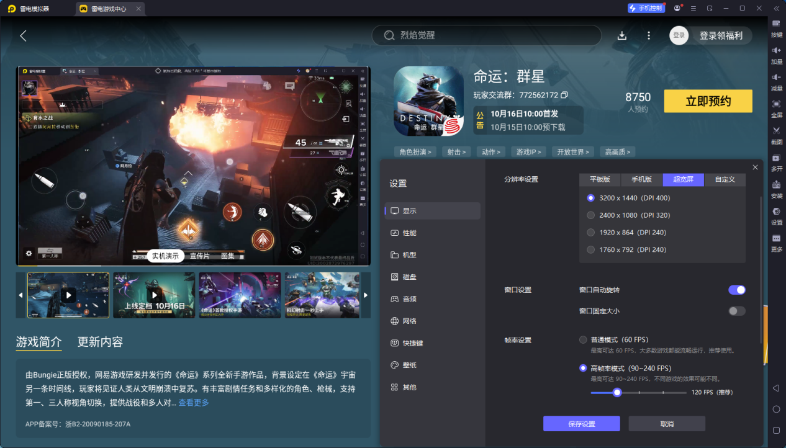Image resolution: width=786 pixels, height=448 pixels.
Task: Show next thumbnails with right arrow
Action: [x=366, y=295]
